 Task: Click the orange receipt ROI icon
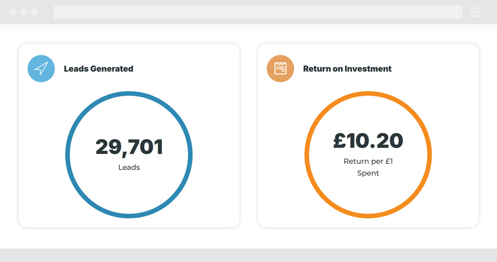(x=280, y=68)
